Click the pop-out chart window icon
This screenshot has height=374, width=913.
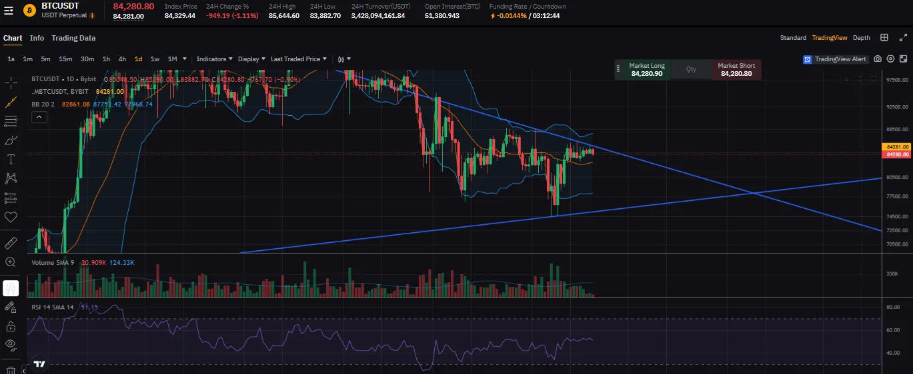coord(902,59)
